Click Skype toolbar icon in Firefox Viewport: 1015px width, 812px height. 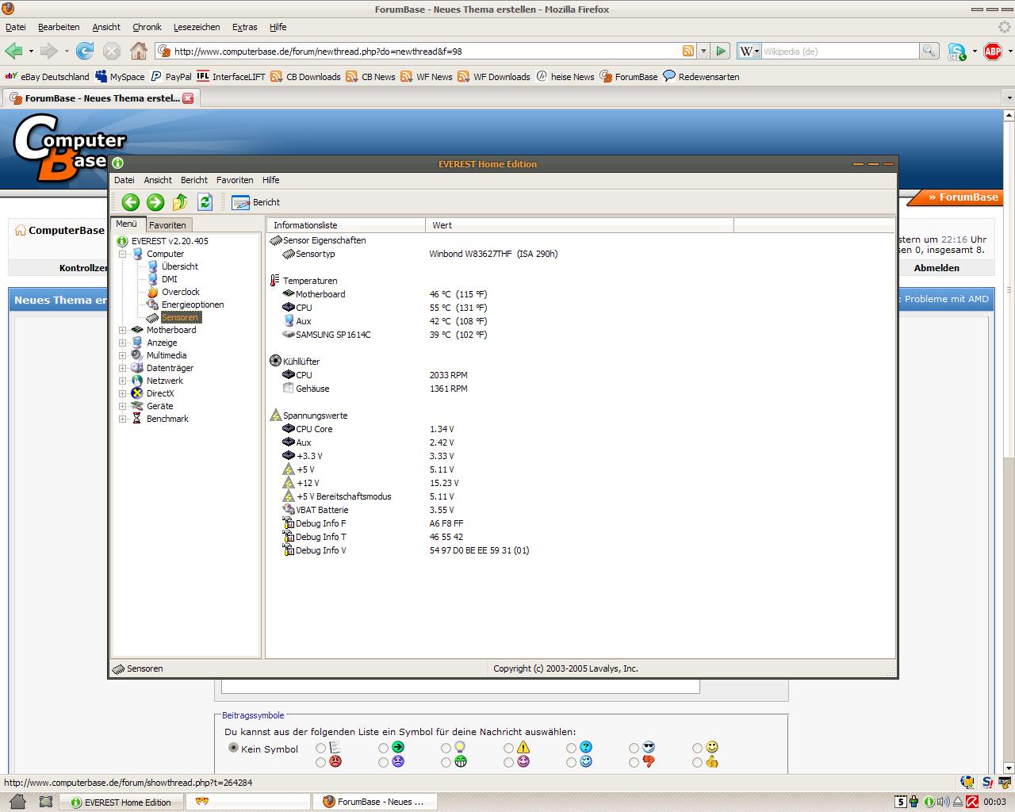tap(957, 52)
